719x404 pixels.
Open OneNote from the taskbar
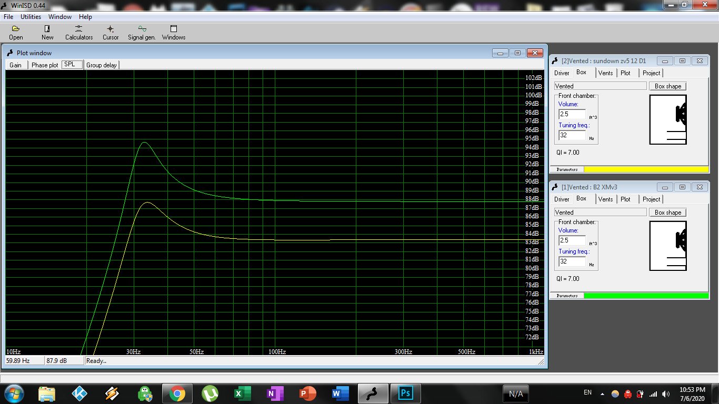275,393
